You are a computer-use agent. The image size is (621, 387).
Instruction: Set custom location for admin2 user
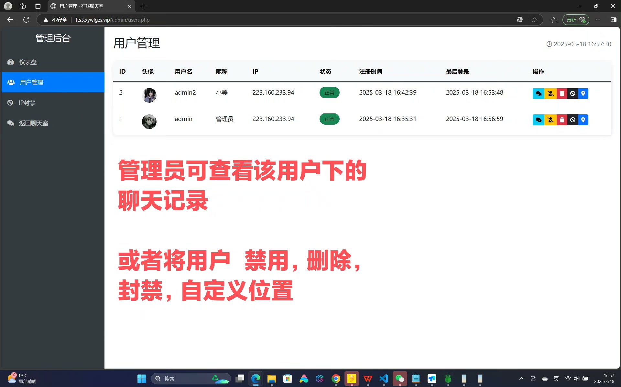583,93
